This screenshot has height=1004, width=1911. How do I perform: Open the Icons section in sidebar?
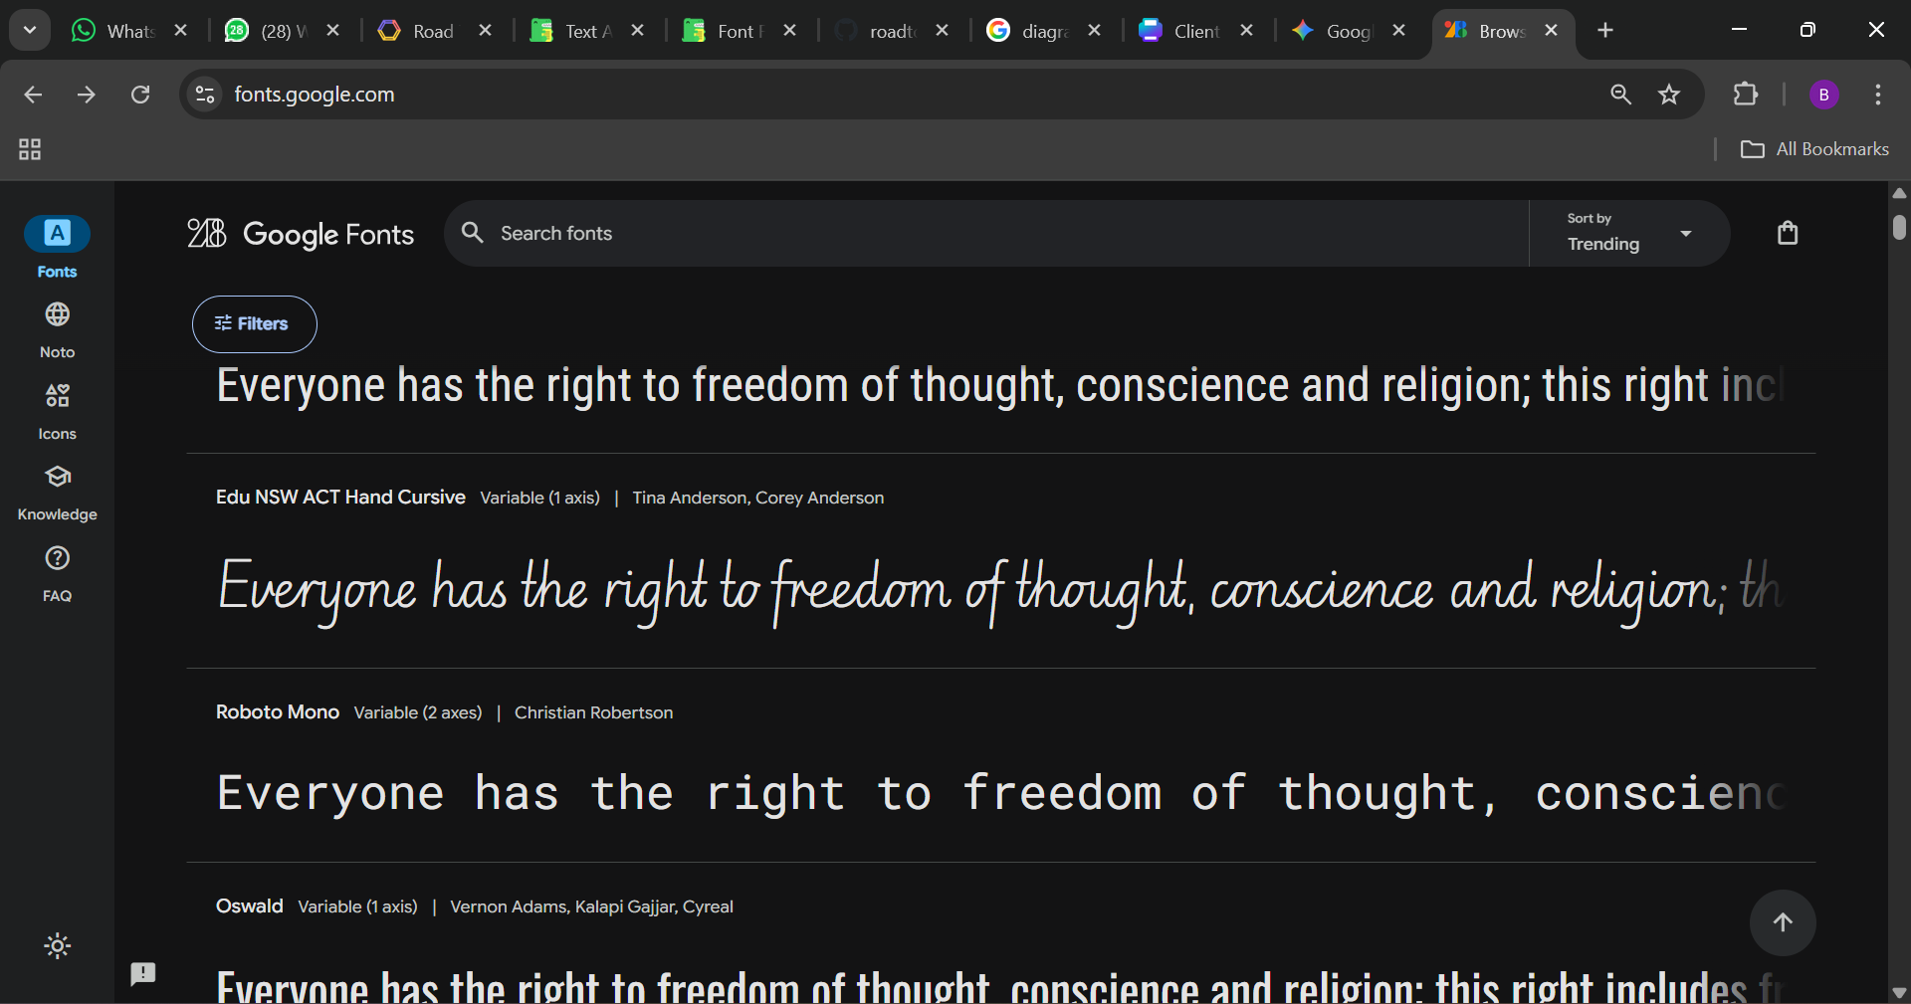(57, 411)
